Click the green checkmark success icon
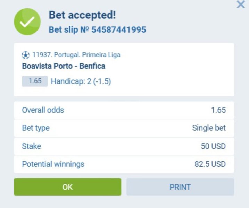The height and width of the screenshot is (208, 249). (x=27, y=22)
